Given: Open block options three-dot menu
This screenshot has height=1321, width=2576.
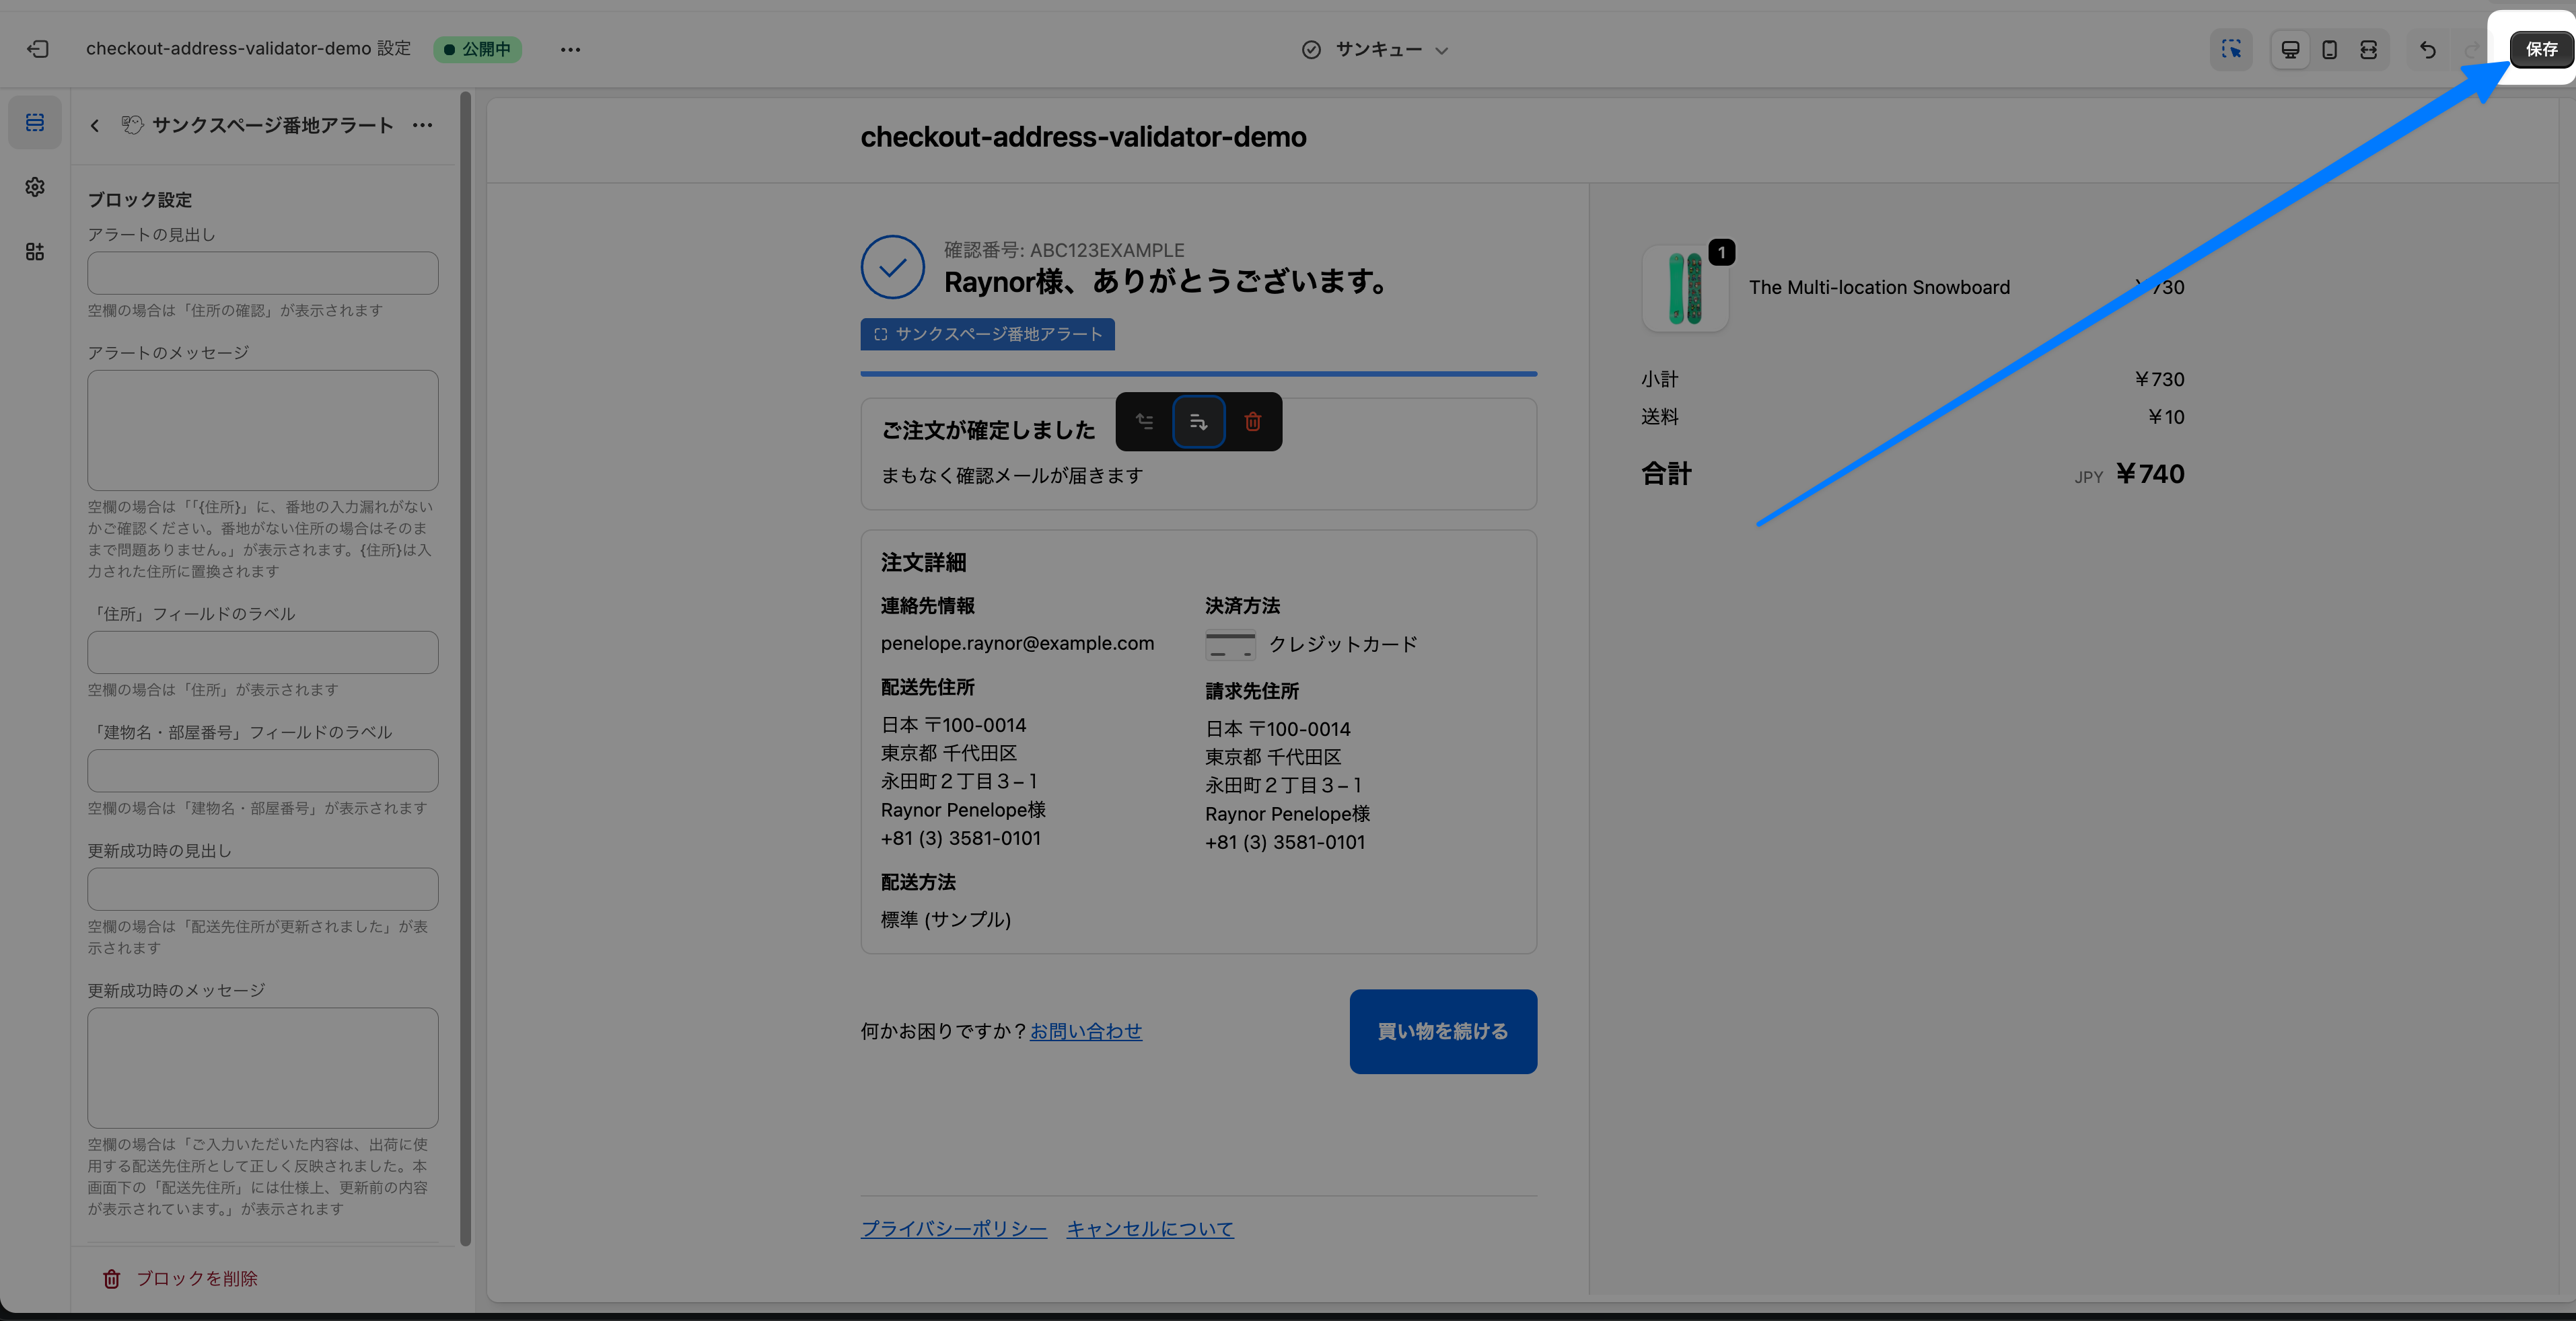Looking at the screenshot, I should pyautogui.click(x=422, y=125).
